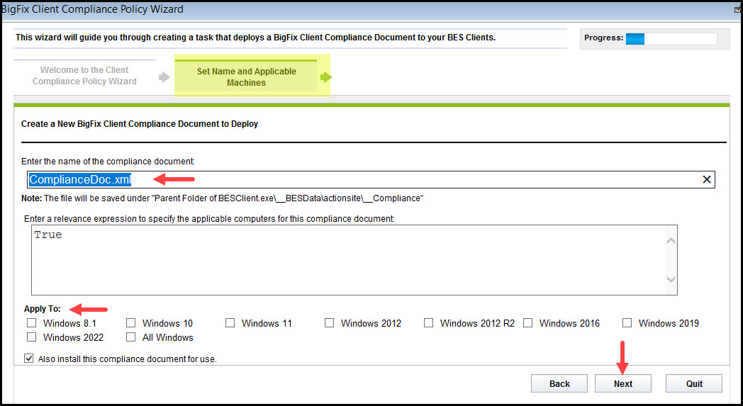Go back with the Back button
Screen dimensions: 743x406
[x=559, y=383]
